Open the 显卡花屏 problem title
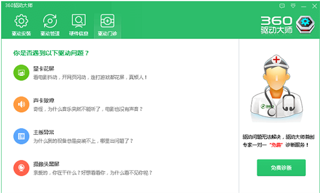This screenshot has width=320, height=193. tap(44, 69)
